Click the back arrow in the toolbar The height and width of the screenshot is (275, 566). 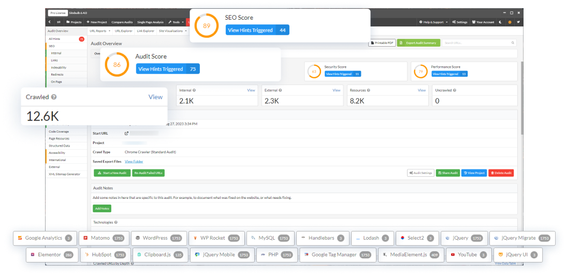49,22
